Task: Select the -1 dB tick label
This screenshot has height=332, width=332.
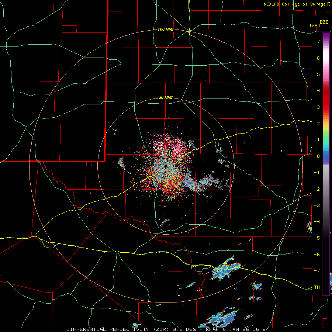Action: click(317, 173)
